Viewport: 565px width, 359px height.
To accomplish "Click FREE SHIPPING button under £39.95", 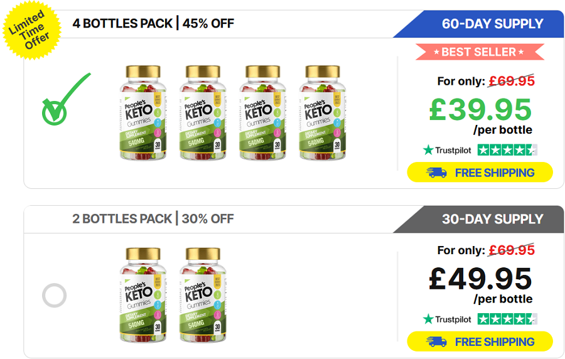I will point(480,172).
